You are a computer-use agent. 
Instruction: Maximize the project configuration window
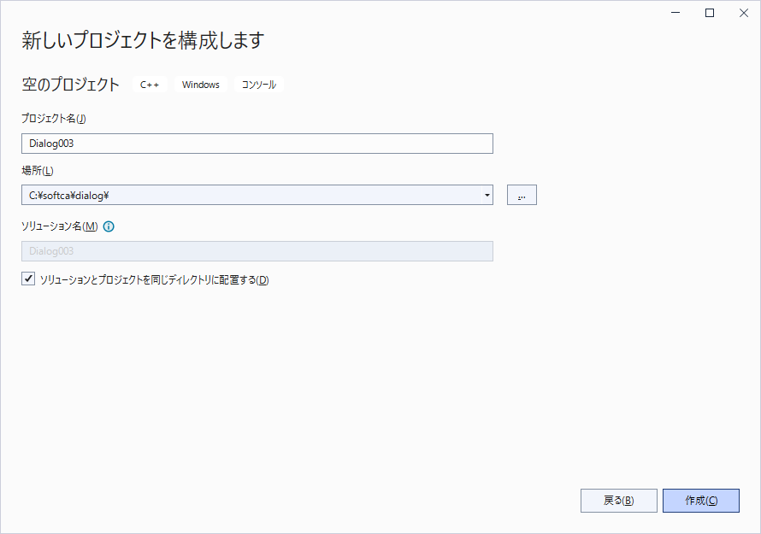(710, 13)
